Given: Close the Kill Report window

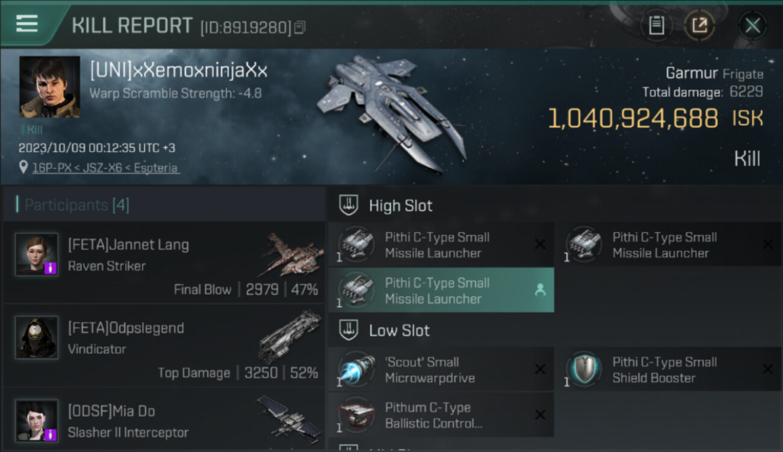Looking at the screenshot, I should coord(752,25).
